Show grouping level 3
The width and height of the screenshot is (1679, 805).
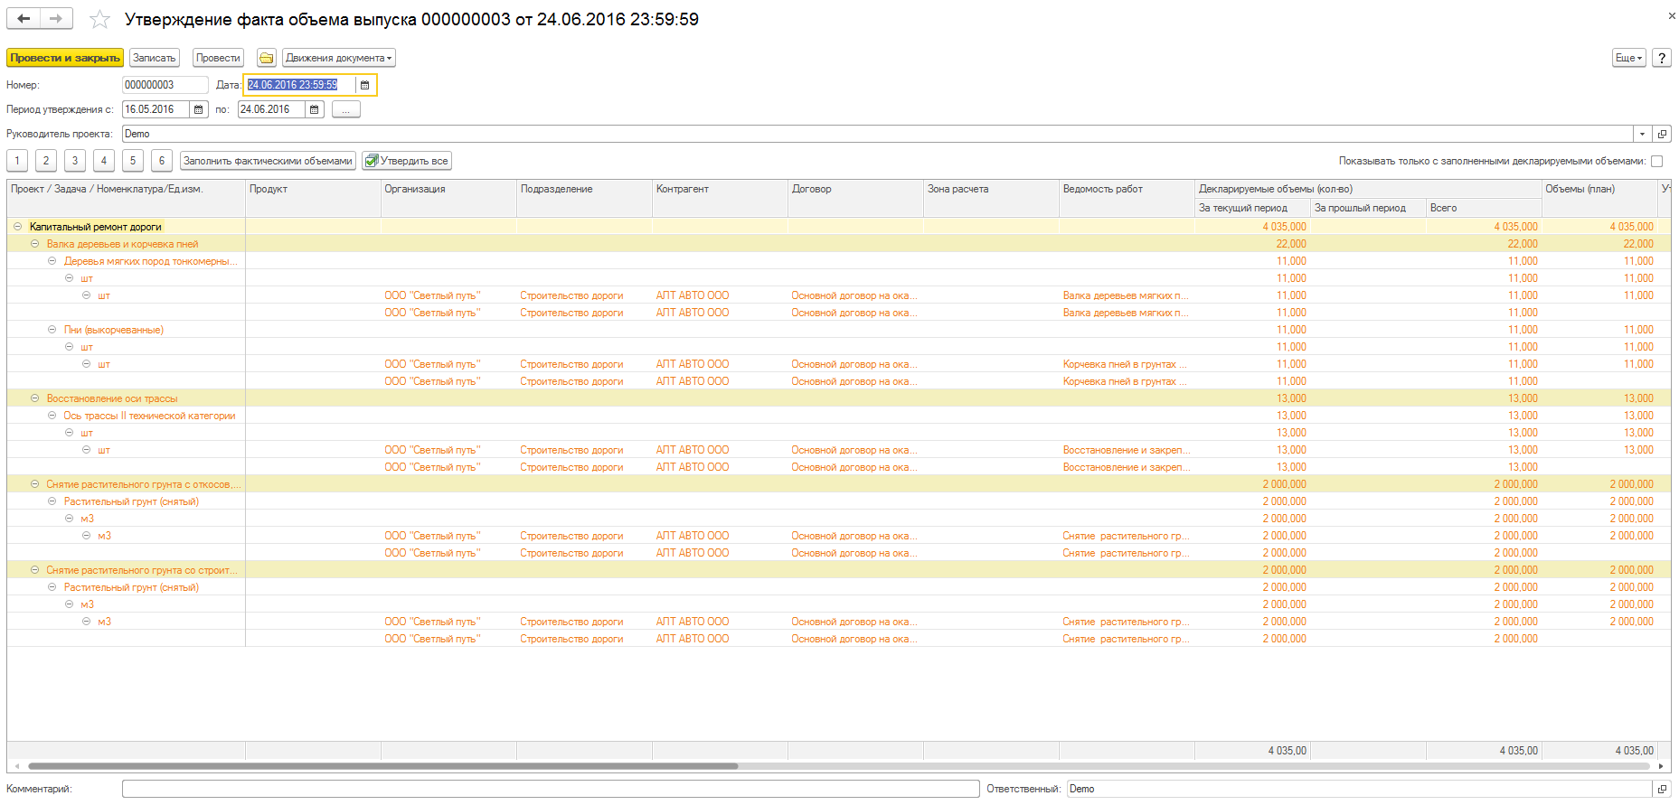click(x=75, y=161)
